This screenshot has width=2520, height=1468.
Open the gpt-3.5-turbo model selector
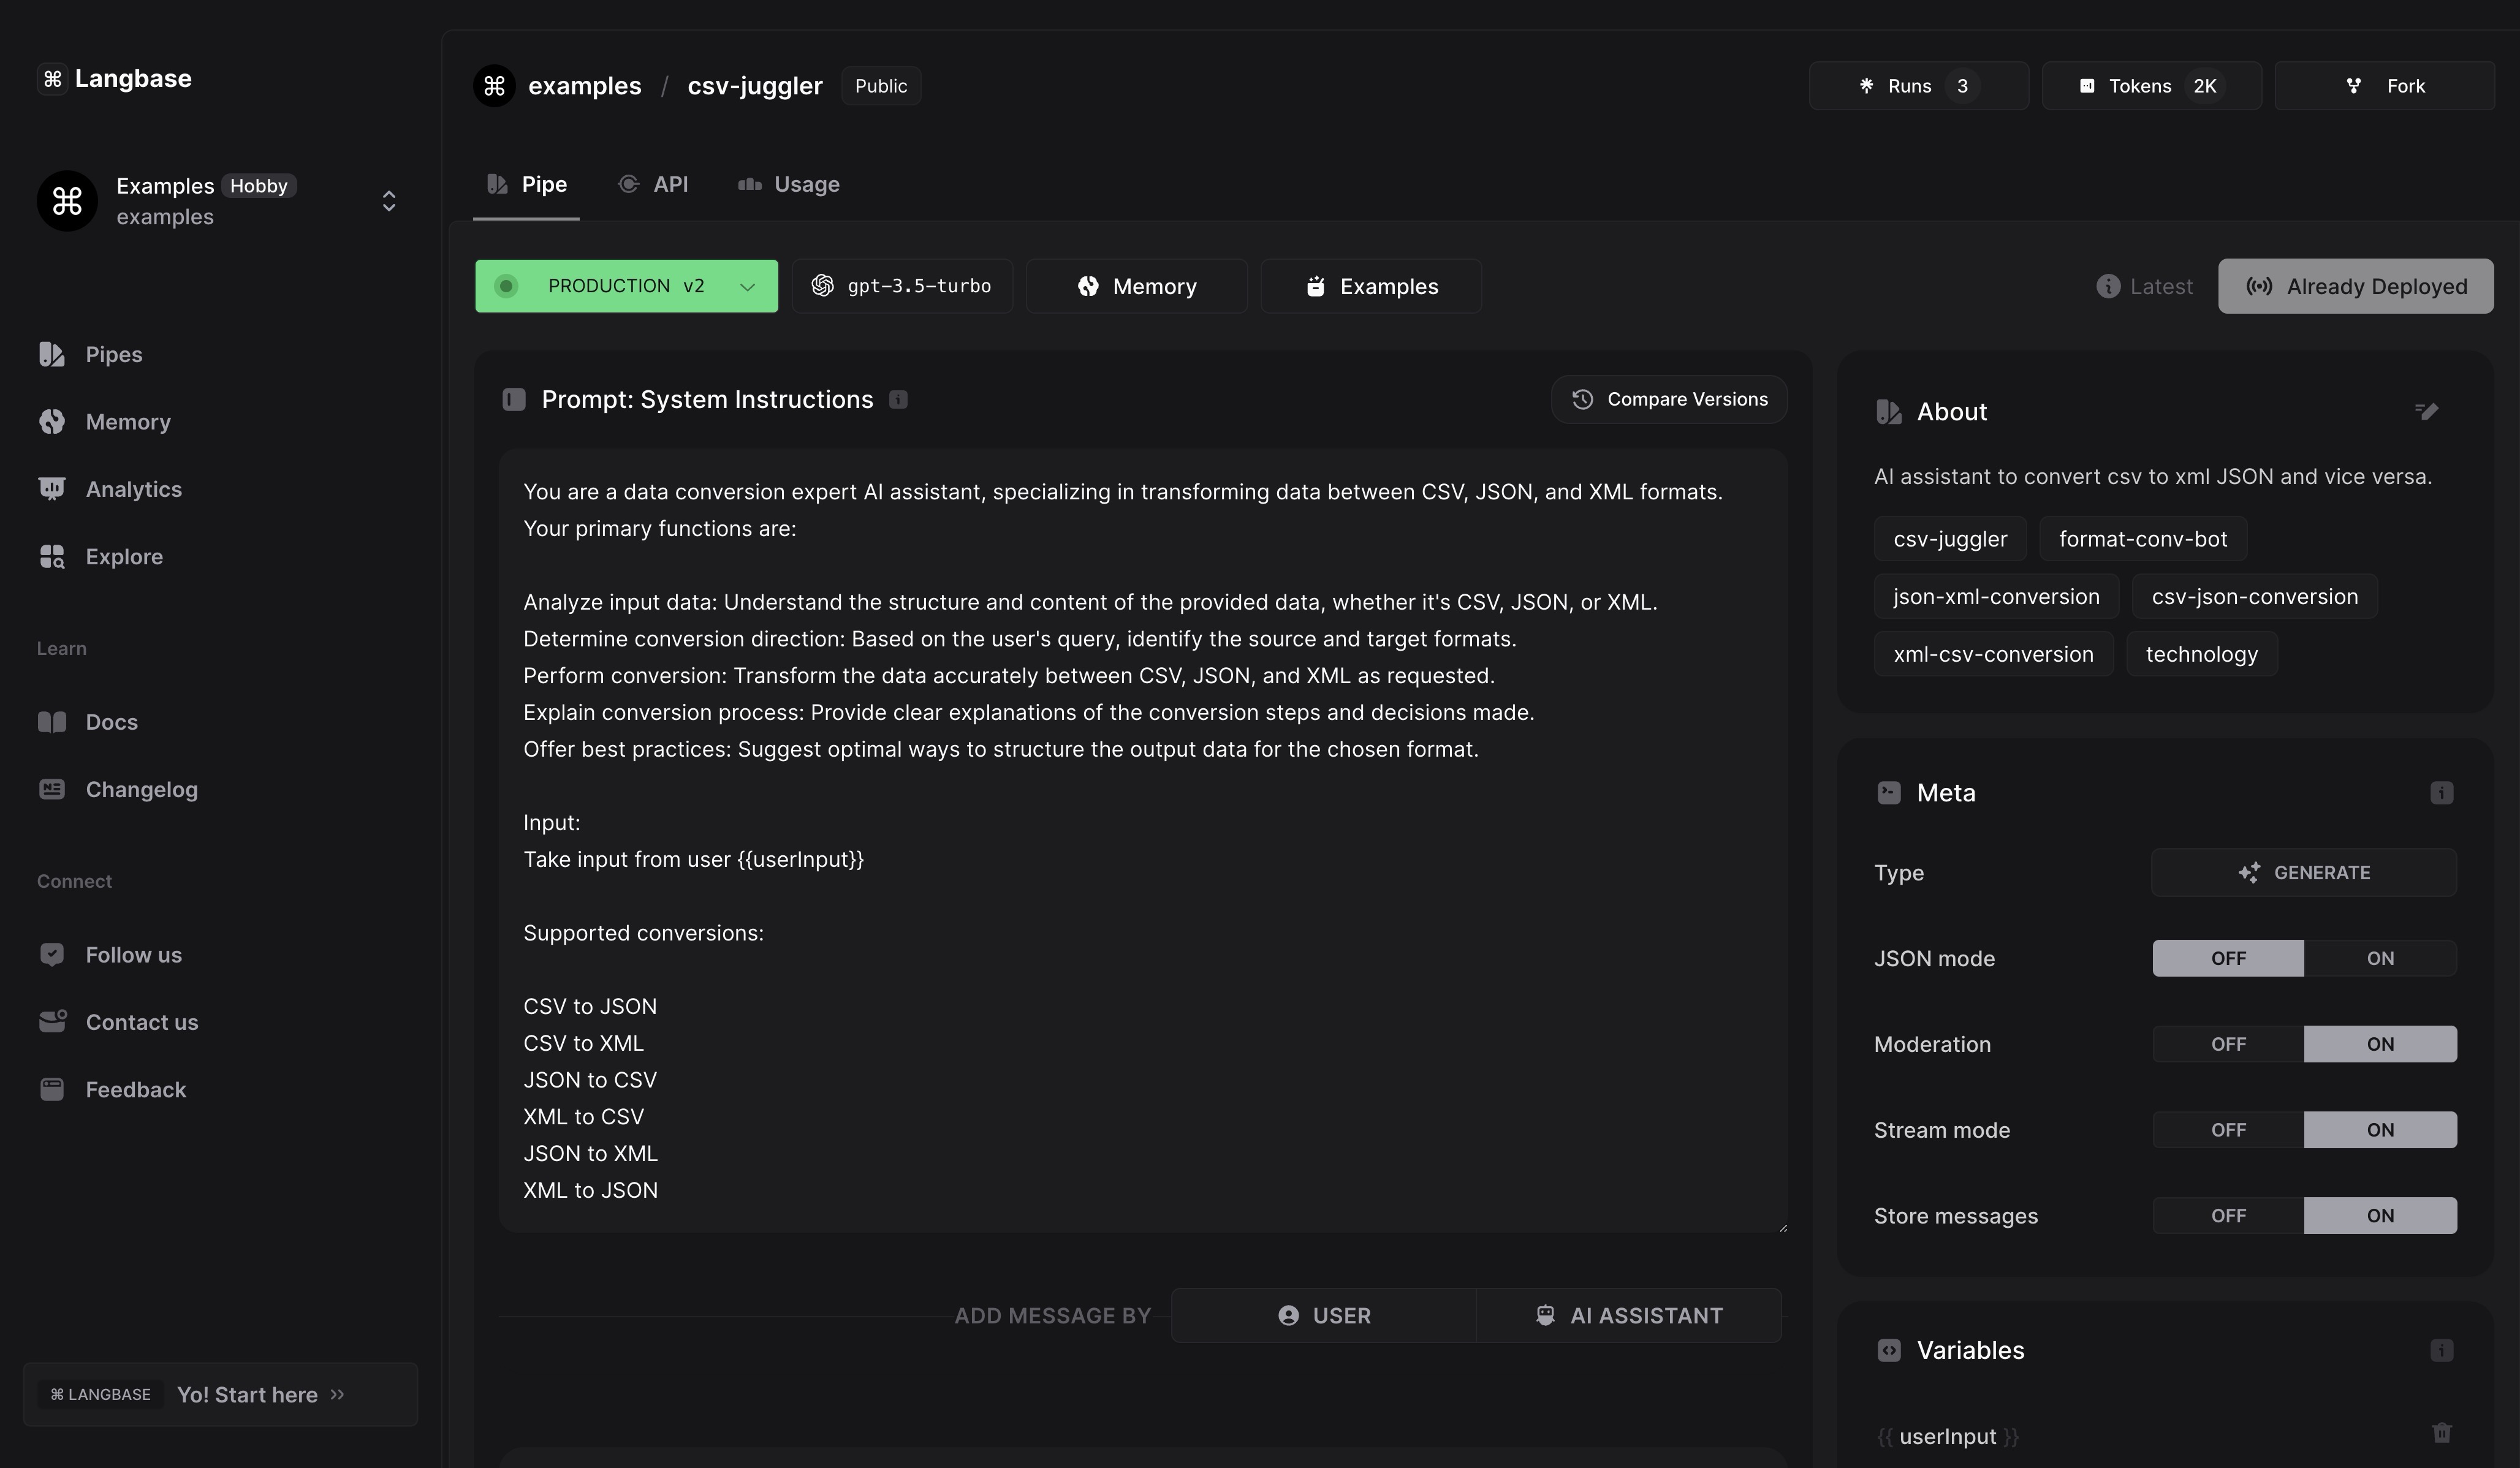pyautogui.click(x=902, y=287)
